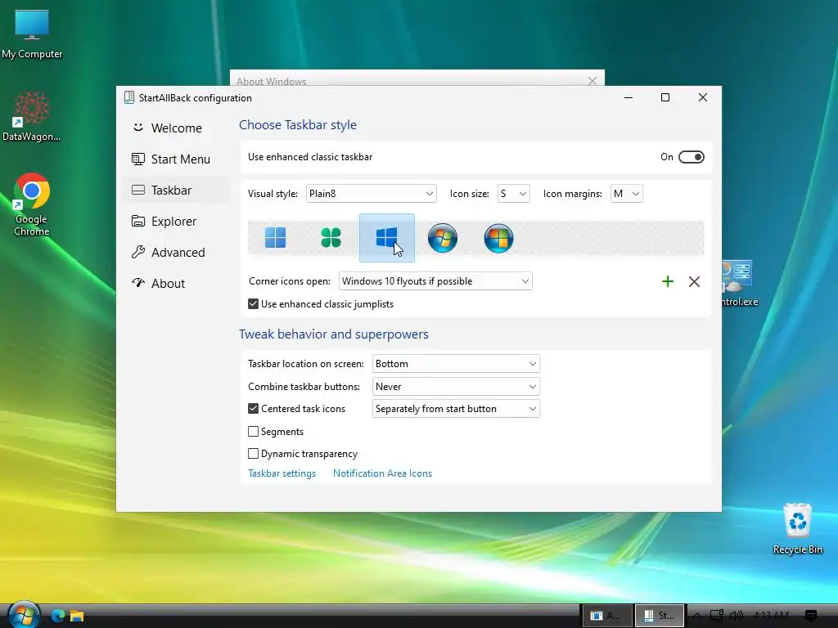Expand Combine taskbar buttons dropdown
The width and height of the screenshot is (838, 628).
pos(456,386)
